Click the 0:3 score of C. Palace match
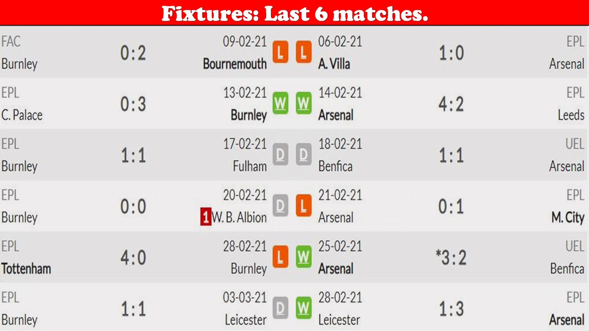Screen dimensions: 589x331 [x=133, y=104]
